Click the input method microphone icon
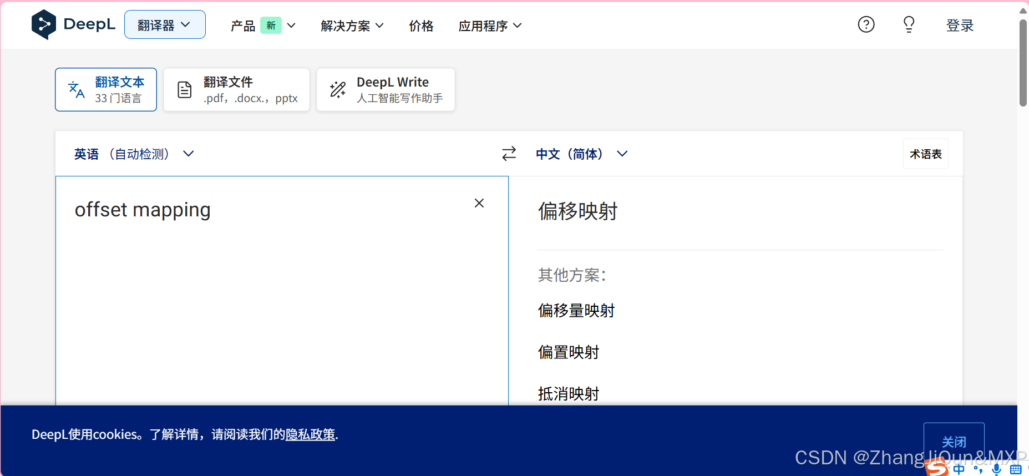The height and width of the screenshot is (476, 1029). (997, 469)
